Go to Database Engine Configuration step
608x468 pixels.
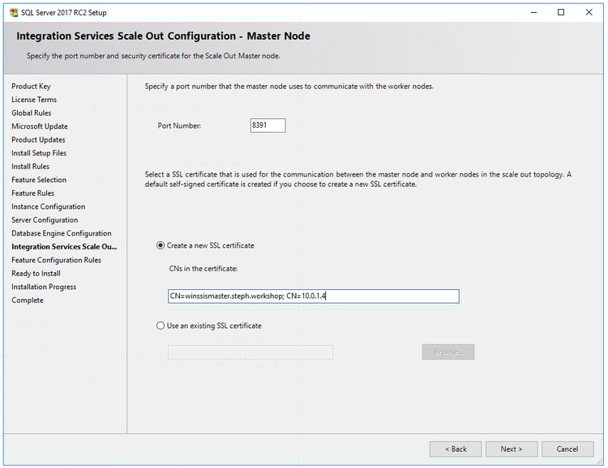[x=62, y=233]
